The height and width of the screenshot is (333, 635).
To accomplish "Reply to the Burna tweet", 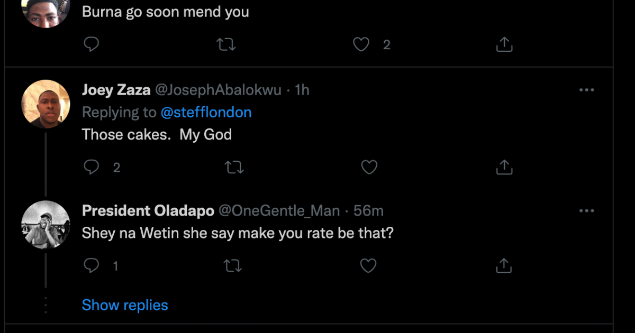I will pyautogui.click(x=92, y=45).
